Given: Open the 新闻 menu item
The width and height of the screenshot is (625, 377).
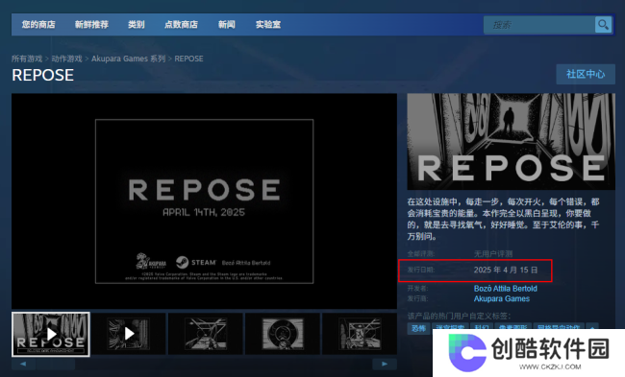Looking at the screenshot, I should (x=227, y=25).
